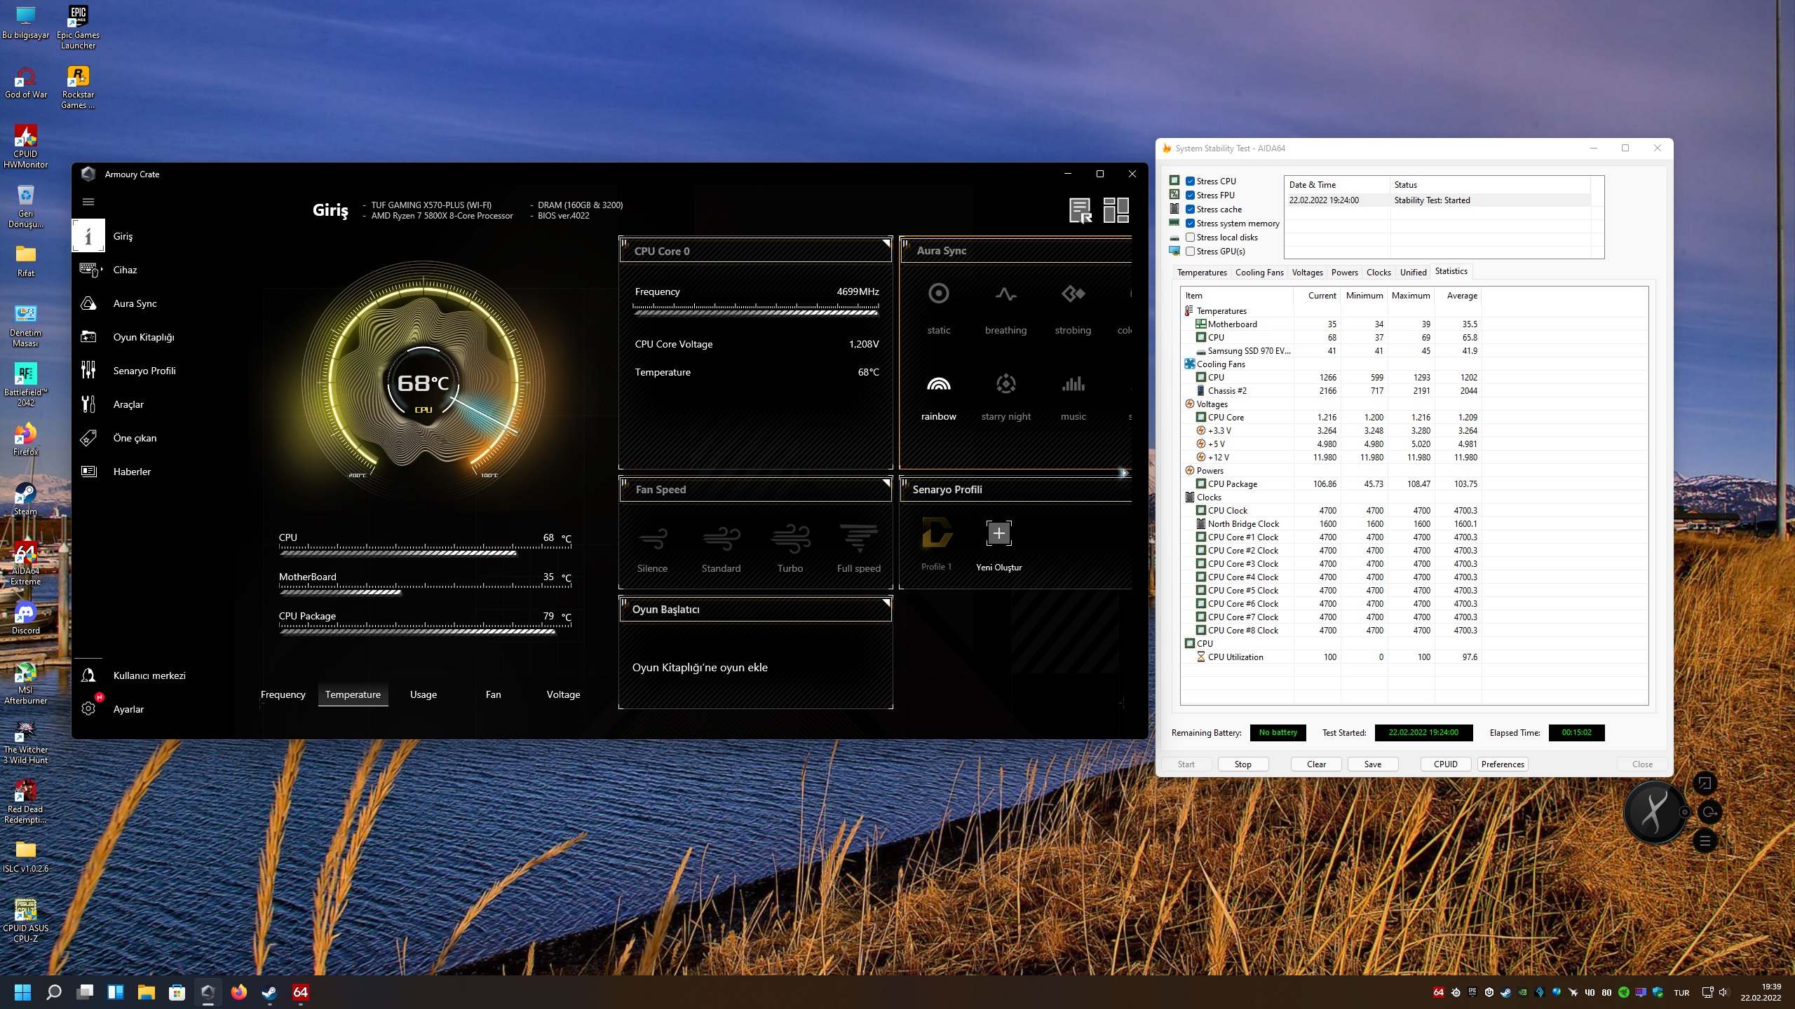This screenshot has width=1795, height=1009.
Task: Open Oyun Kitaplığı game library icon
Action: click(88, 337)
